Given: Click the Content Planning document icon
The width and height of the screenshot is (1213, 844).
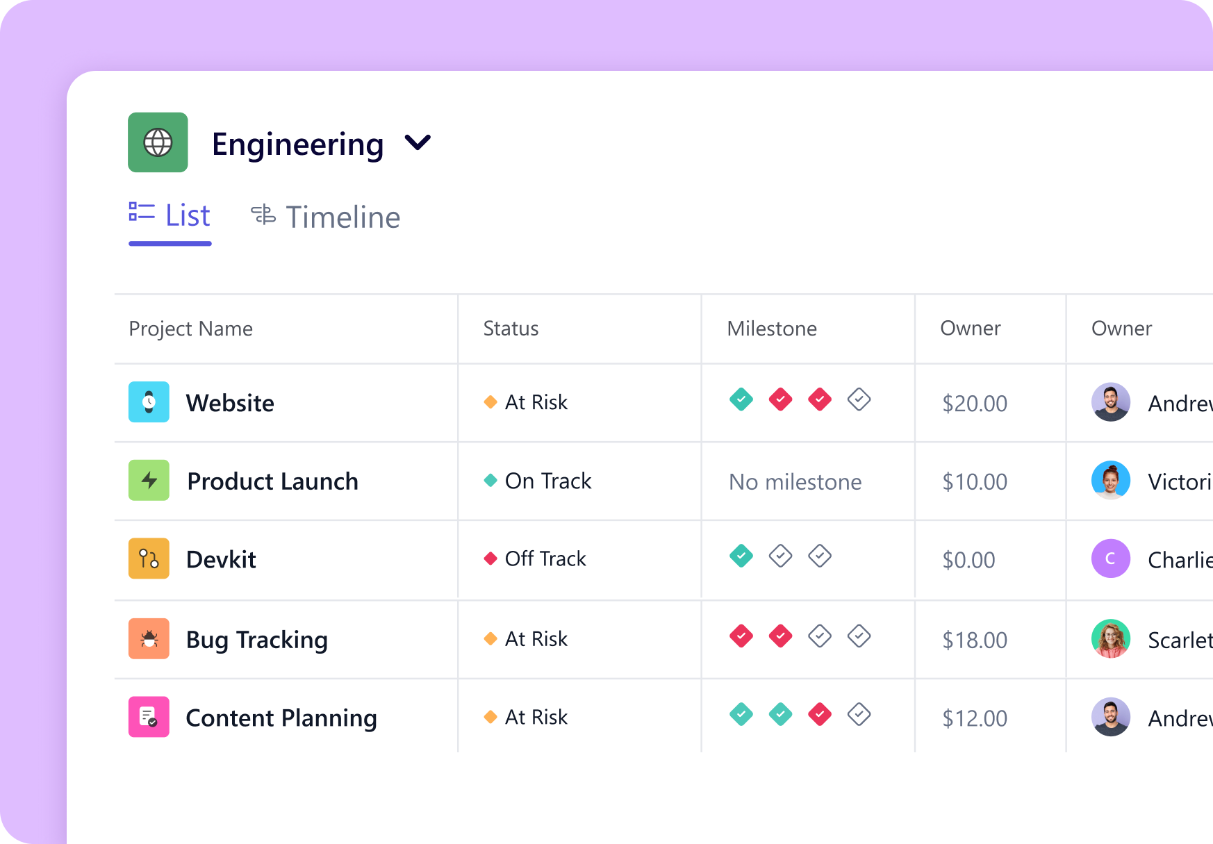Looking at the screenshot, I should pyautogui.click(x=149, y=717).
